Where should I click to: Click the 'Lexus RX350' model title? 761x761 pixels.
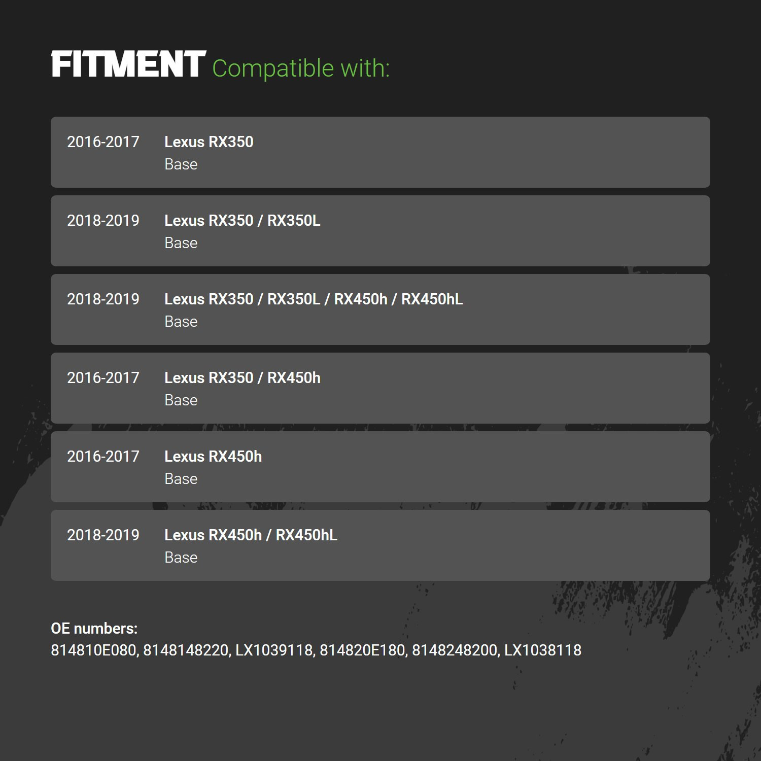(209, 142)
